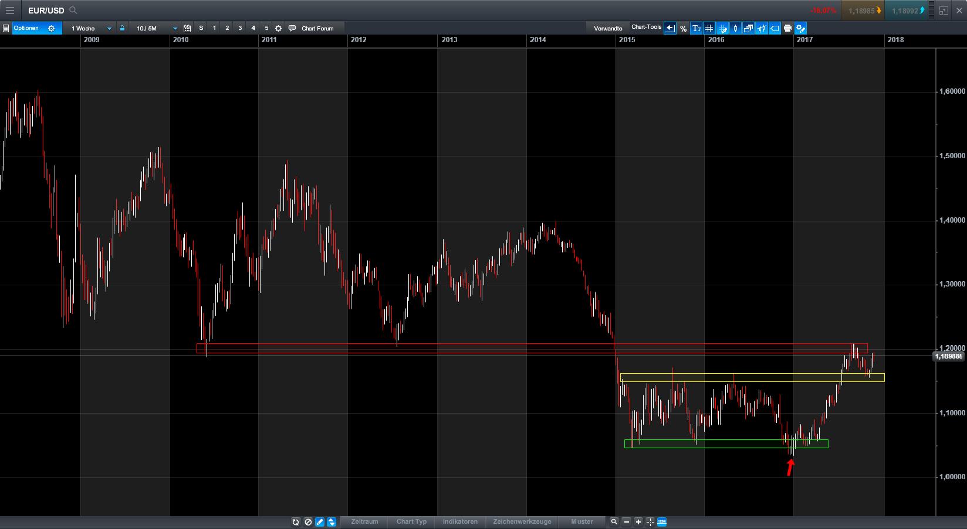Select the pencil drawing icon at bottom
Screen dimensions: 967x529
pyautogui.click(x=319, y=521)
